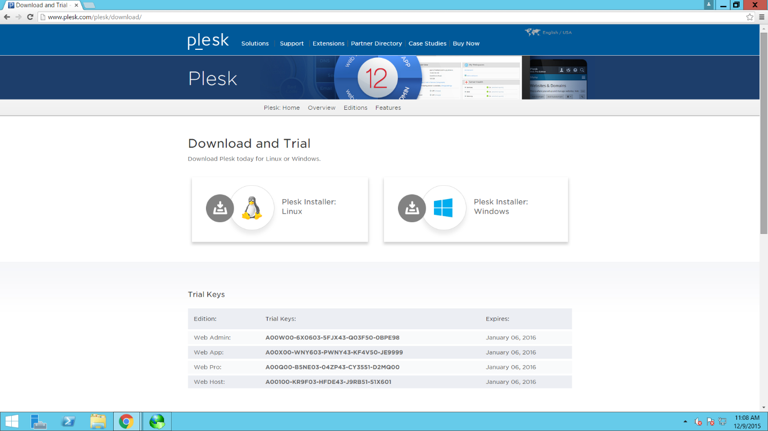Click the Download and Trial heading
Screen dimensions: 768x431
tap(249, 143)
